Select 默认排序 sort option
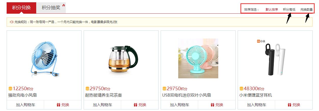 coord(272,10)
